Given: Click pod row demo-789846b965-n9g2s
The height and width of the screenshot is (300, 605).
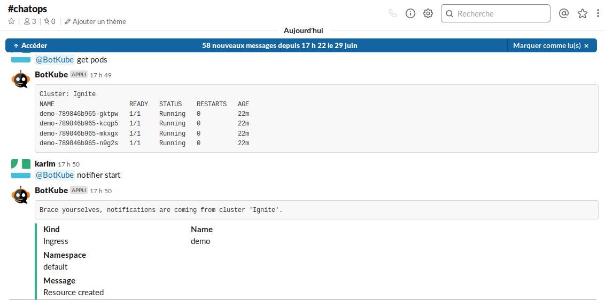Looking at the screenshot, I should [x=144, y=143].
